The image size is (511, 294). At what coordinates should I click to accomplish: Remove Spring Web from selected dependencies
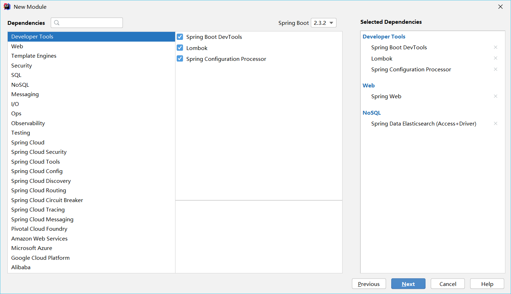pos(496,96)
